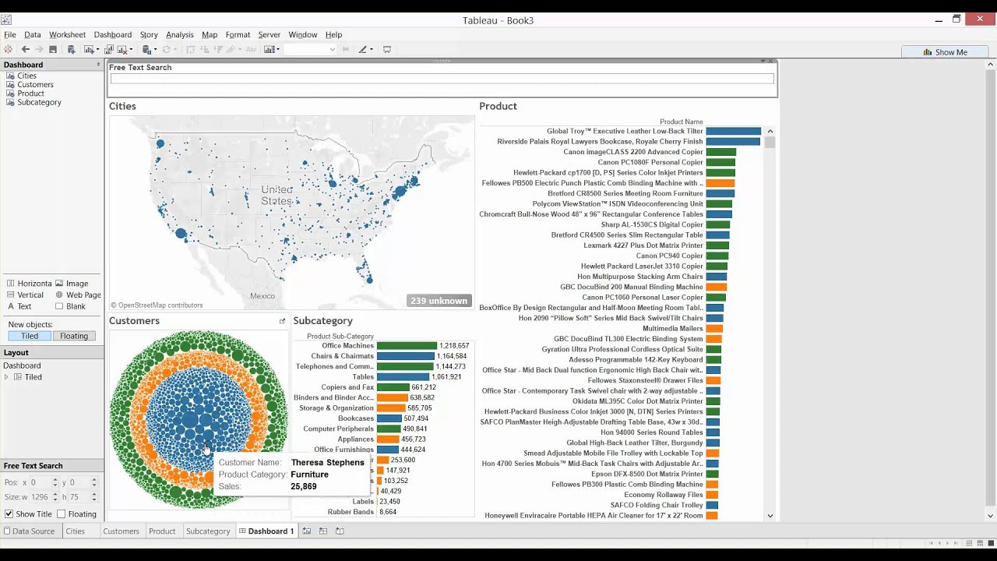Select Floating for new objects
This screenshot has height=561, width=997.
click(x=74, y=336)
